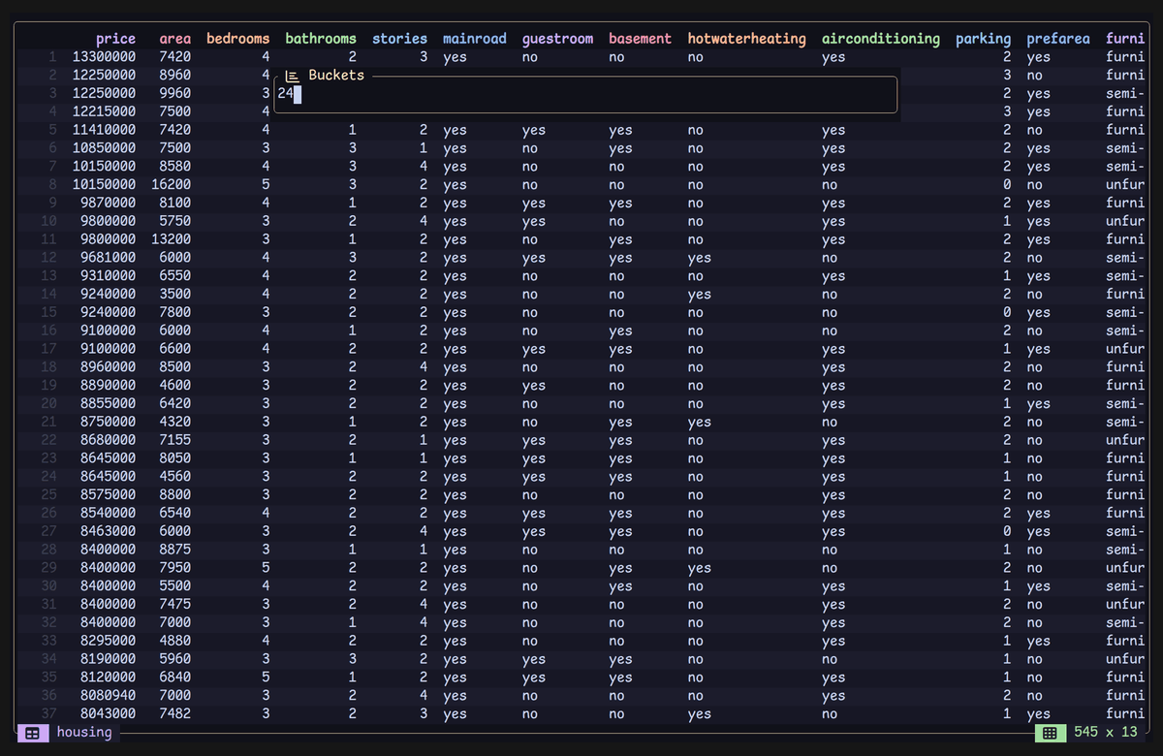This screenshot has width=1163, height=756.
Task: Click area cell 6540
Action: pyautogui.click(x=175, y=513)
